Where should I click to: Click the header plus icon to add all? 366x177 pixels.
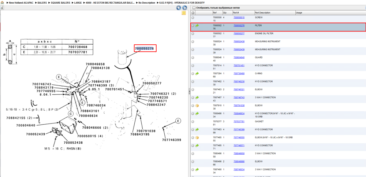(193, 12)
